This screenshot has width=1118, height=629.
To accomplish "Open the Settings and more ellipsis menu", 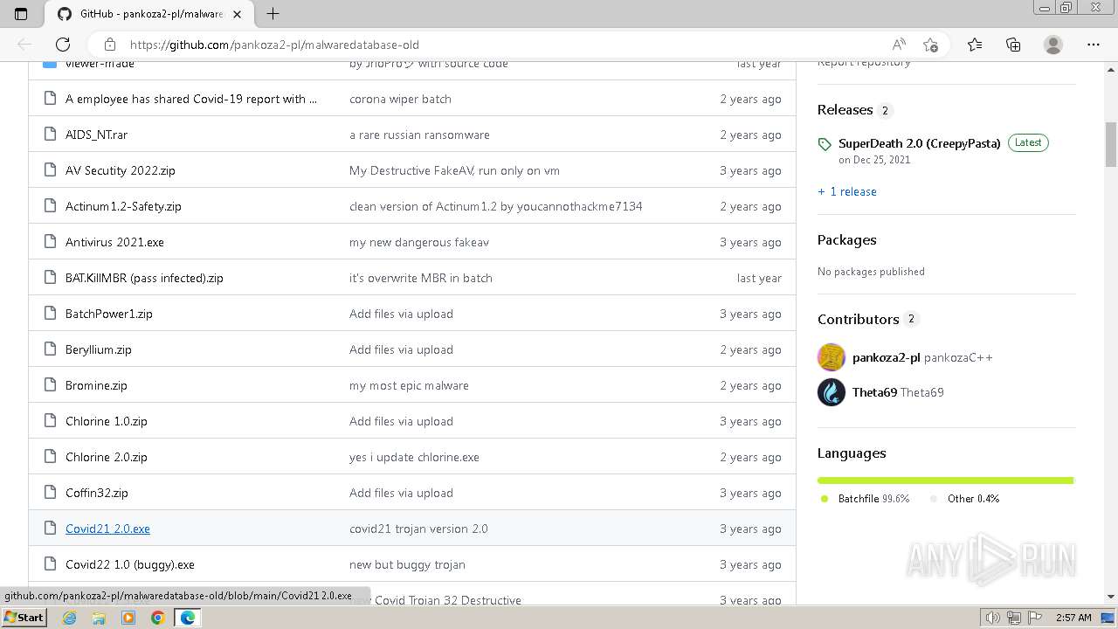I will tap(1094, 45).
